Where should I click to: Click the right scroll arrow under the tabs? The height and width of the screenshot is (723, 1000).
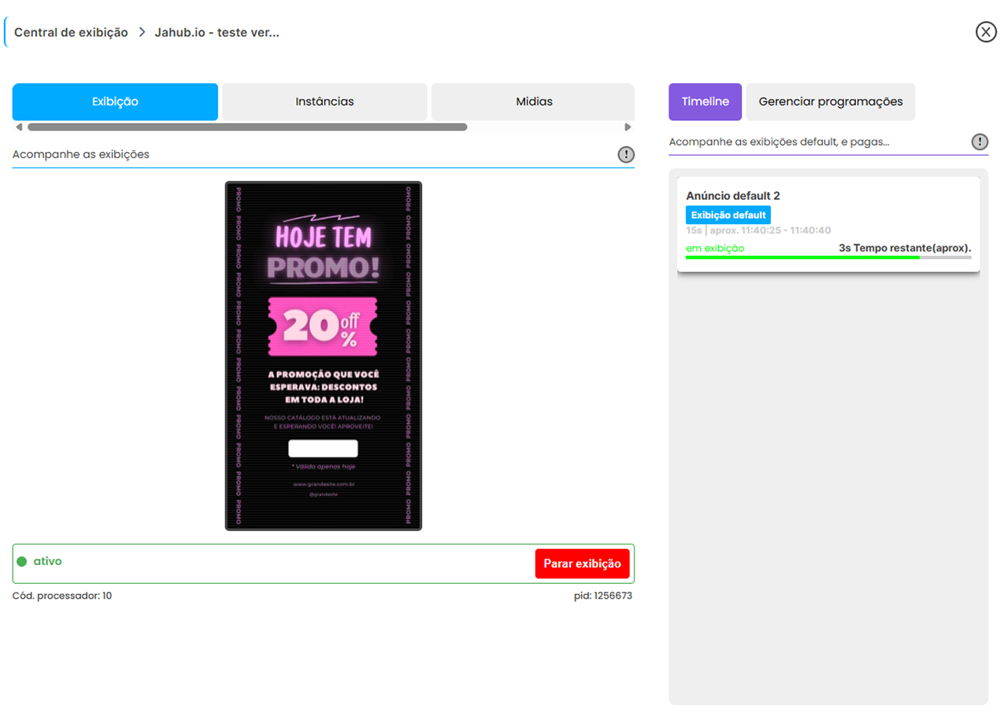628,127
